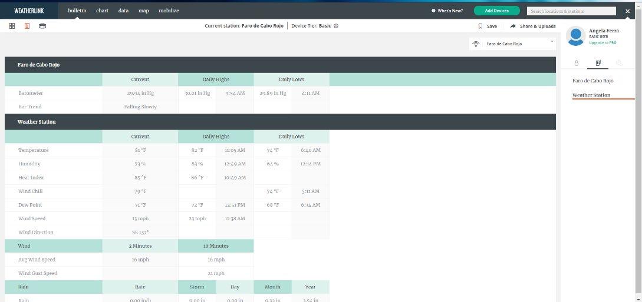Focus the Search locations & stations field
Image resolution: width=642 pixels, height=302 pixels.
pos(571,11)
